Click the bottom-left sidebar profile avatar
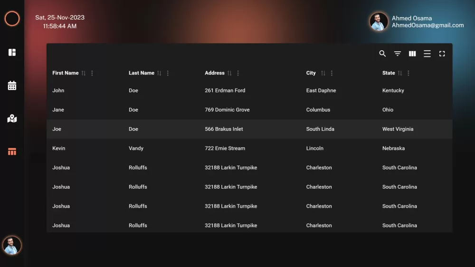Viewport: 475px width, 267px height. click(x=12, y=245)
